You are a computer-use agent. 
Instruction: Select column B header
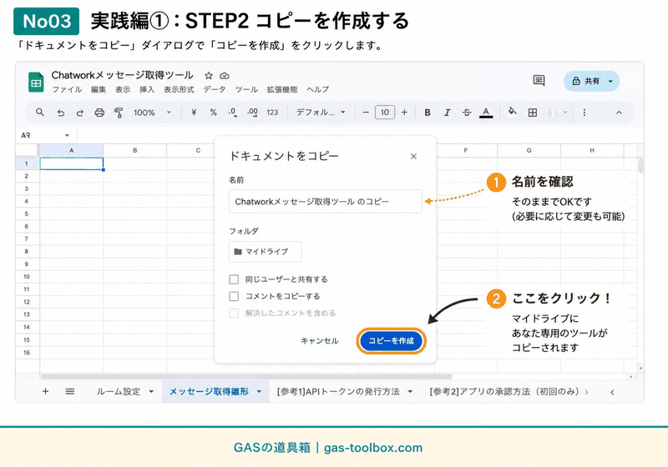134,151
